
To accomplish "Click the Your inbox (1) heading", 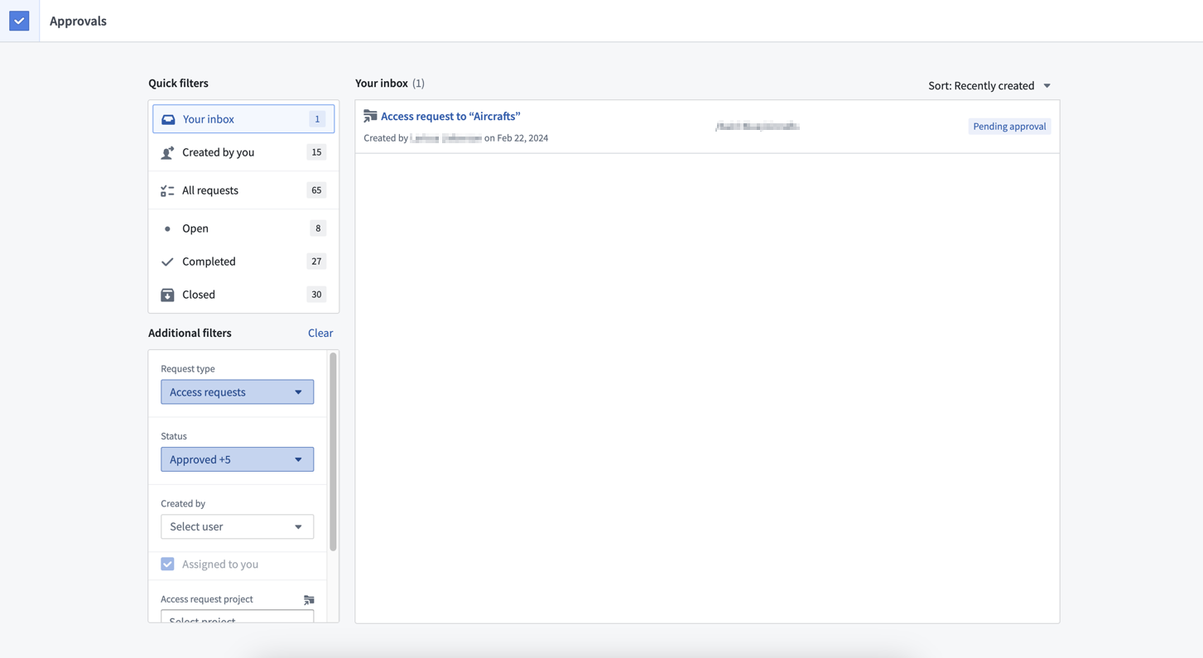I will 390,84.
